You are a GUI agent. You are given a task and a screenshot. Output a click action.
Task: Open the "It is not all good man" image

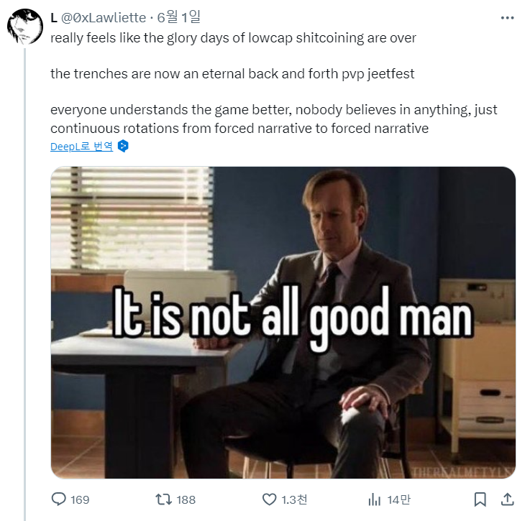283,323
